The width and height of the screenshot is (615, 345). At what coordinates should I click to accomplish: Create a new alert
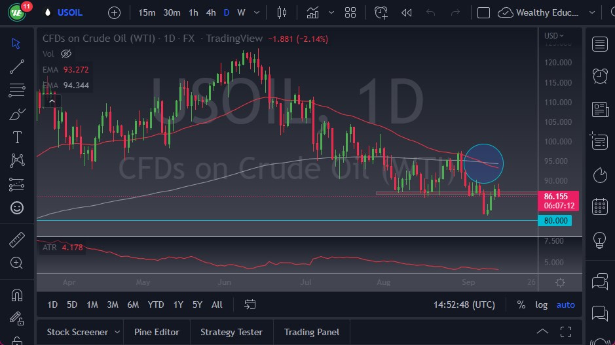381,12
